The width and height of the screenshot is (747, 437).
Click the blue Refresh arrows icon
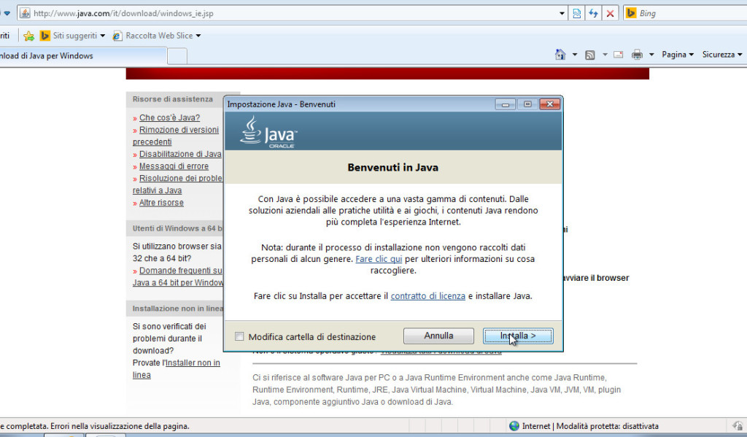(593, 13)
